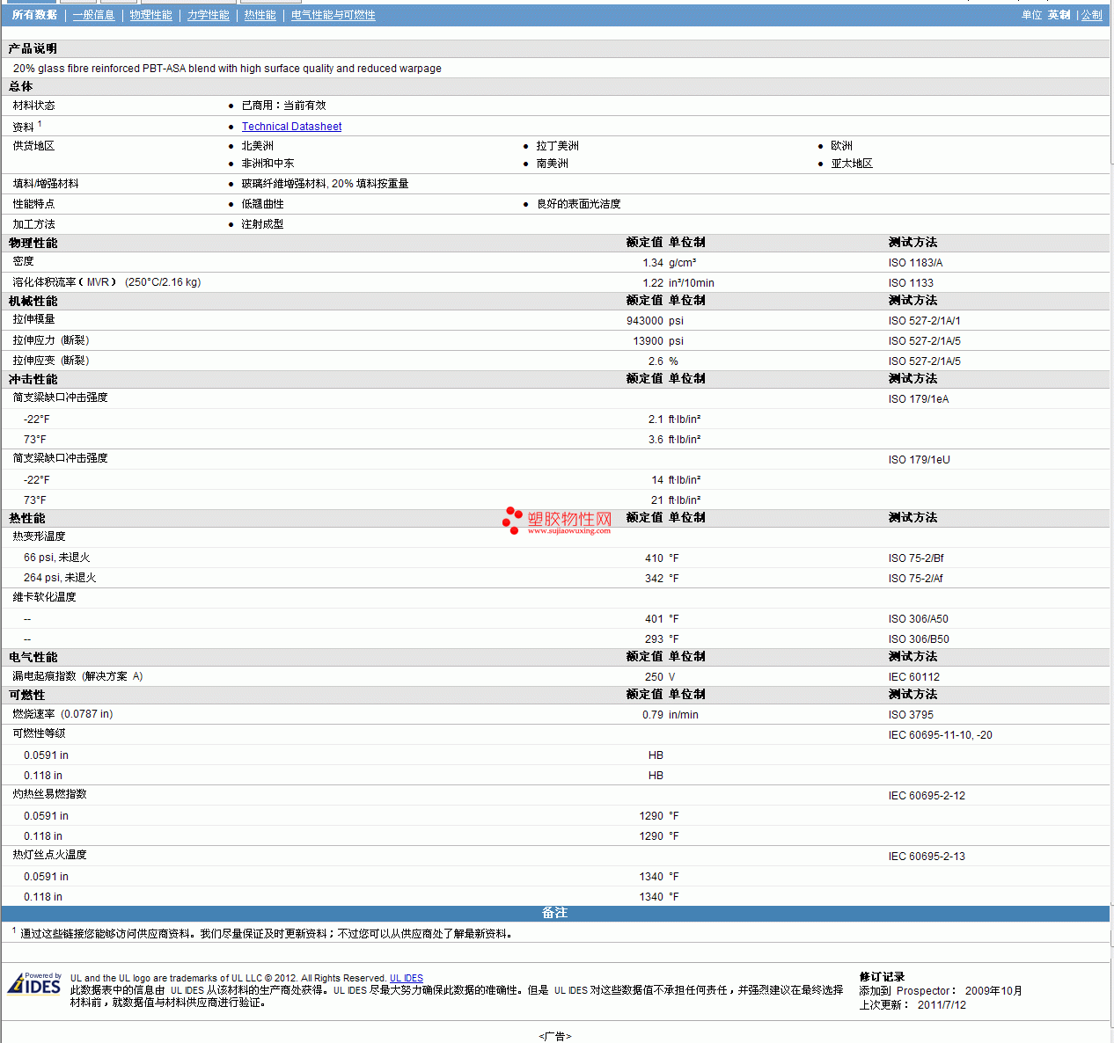Screen dimensions: 1114x1043
Task: Click the Powered by IDES logo
Action: click(x=34, y=983)
